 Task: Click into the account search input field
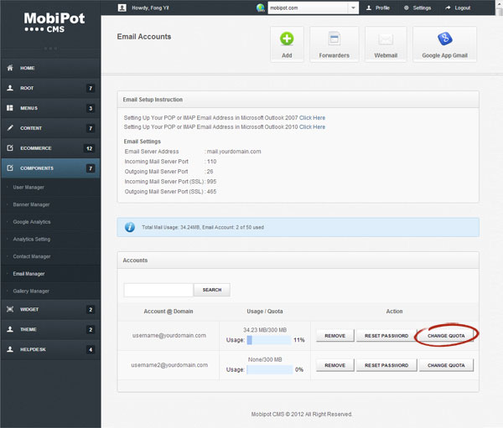tap(158, 290)
